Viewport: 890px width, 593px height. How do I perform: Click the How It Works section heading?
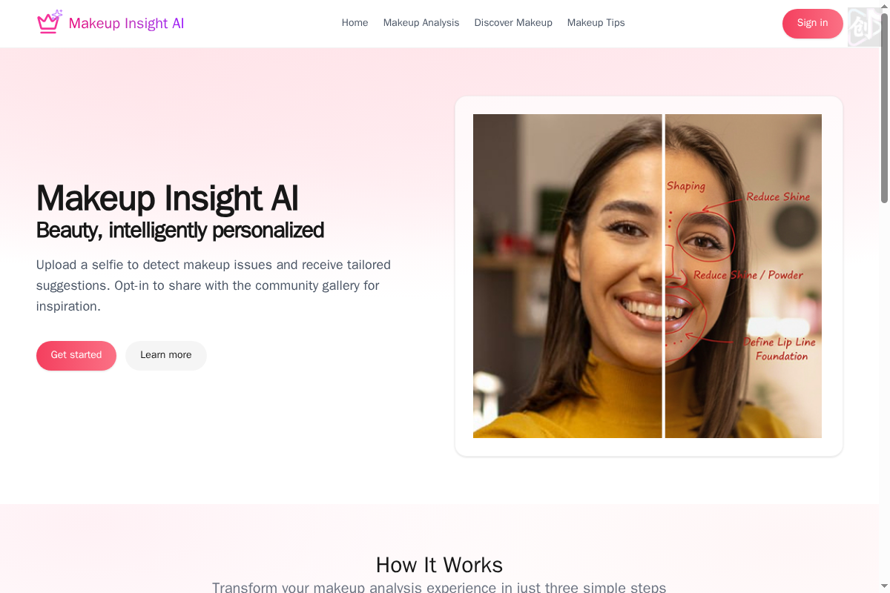(439, 565)
